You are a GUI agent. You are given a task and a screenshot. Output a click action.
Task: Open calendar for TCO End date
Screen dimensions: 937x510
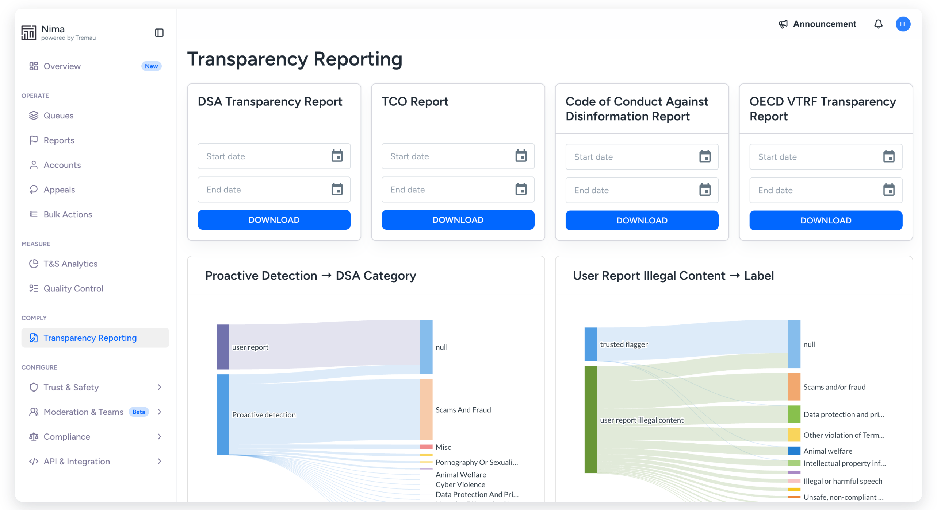pyautogui.click(x=521, y=190)
